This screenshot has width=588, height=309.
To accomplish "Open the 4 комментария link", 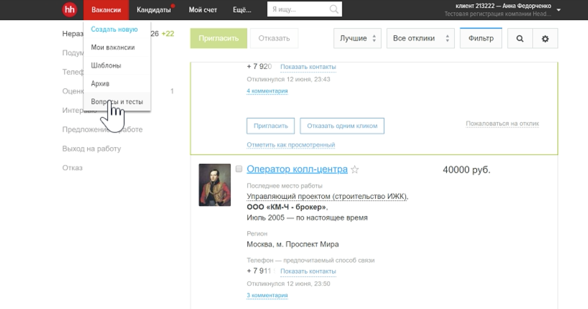I will click(267, 91).
